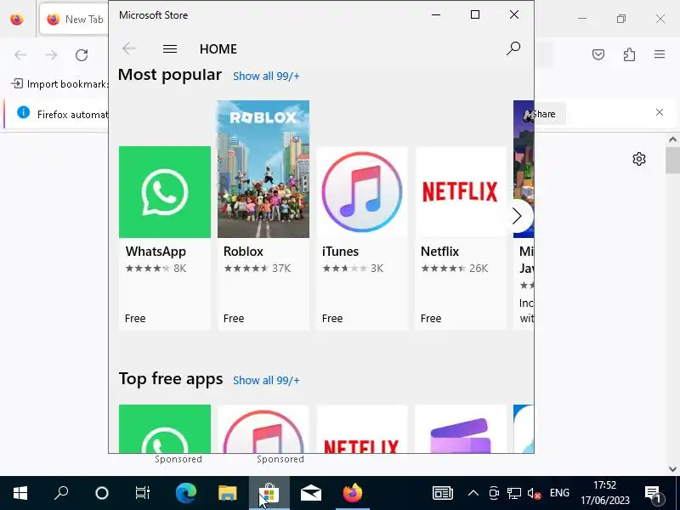Open Firefox Extensions puzzle icon
The width and height of the screenshot is (680, 510).
(x=629, y=54)
